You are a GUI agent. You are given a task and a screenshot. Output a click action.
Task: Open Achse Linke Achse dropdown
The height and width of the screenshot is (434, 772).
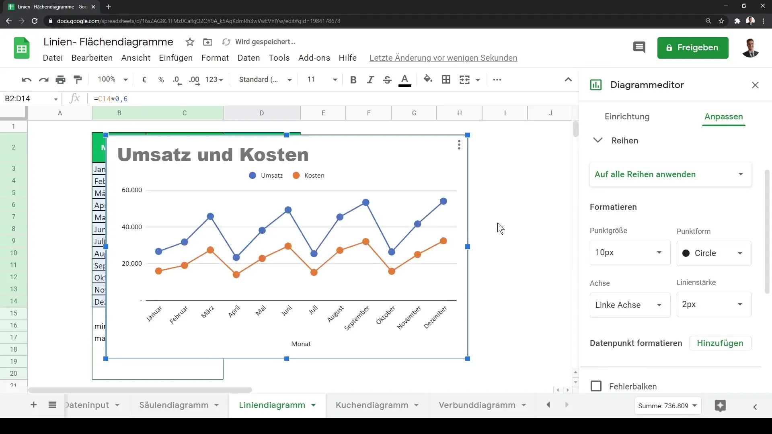coord(630,305)
